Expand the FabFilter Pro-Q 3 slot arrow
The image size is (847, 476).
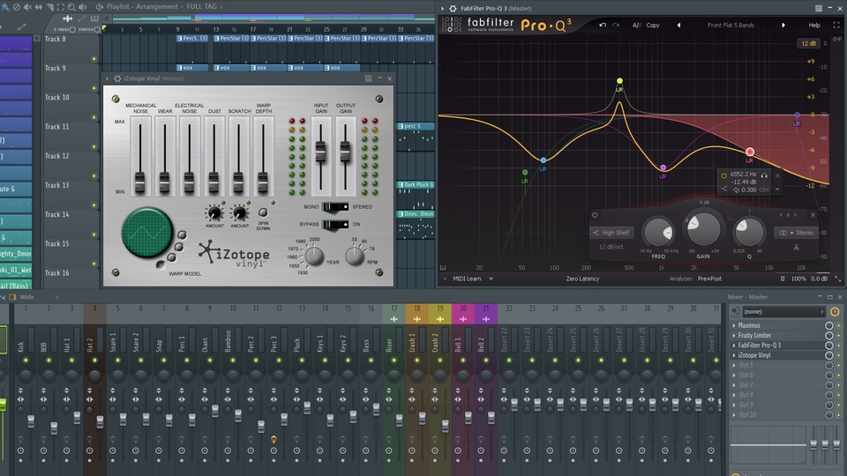734,346
